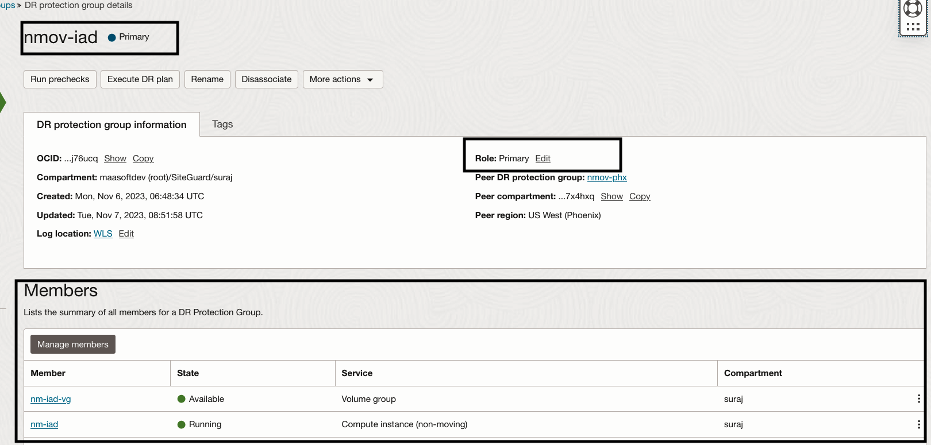Viewport: 931px width, 445px height.
Task: Click the State column header
Action: point(188,373)
